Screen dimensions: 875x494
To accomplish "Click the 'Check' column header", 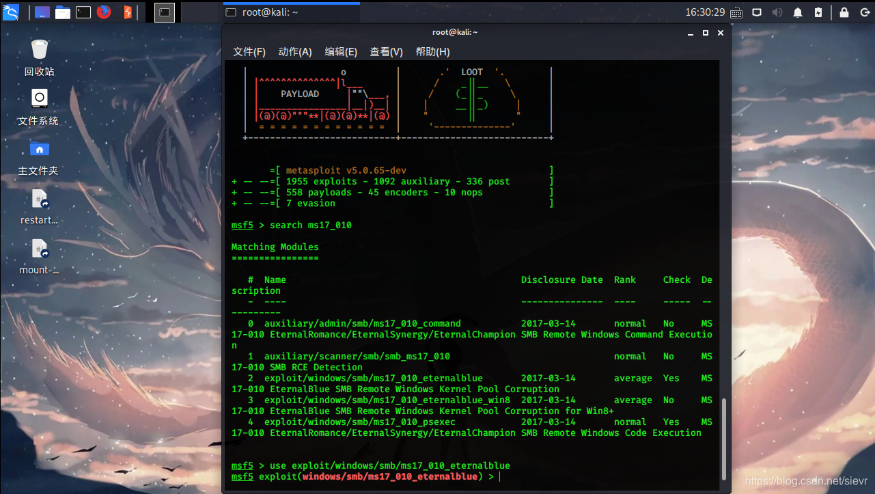I will 677,280.
